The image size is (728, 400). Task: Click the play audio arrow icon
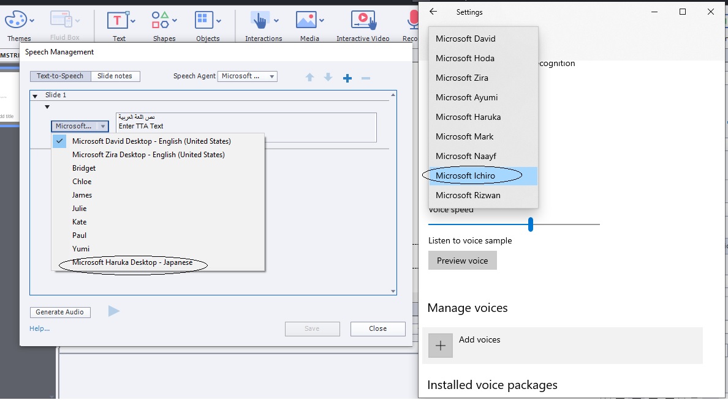click(113, 311)
